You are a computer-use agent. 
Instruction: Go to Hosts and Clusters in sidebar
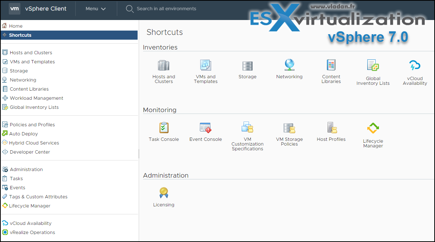31,52
